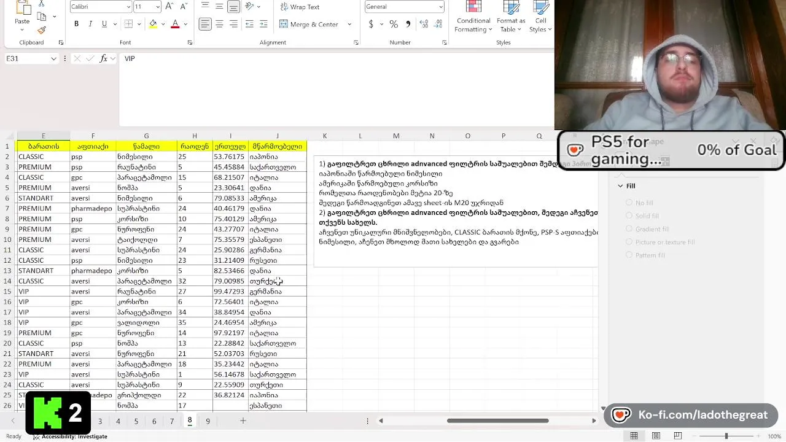This screenshot has width=786, height=442.
Task: Switch to Normal view in status bar
Action: (x=634, y=436)
